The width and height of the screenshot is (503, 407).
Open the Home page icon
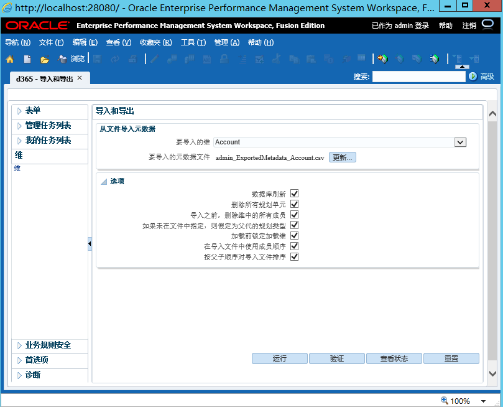coord(10,59)
